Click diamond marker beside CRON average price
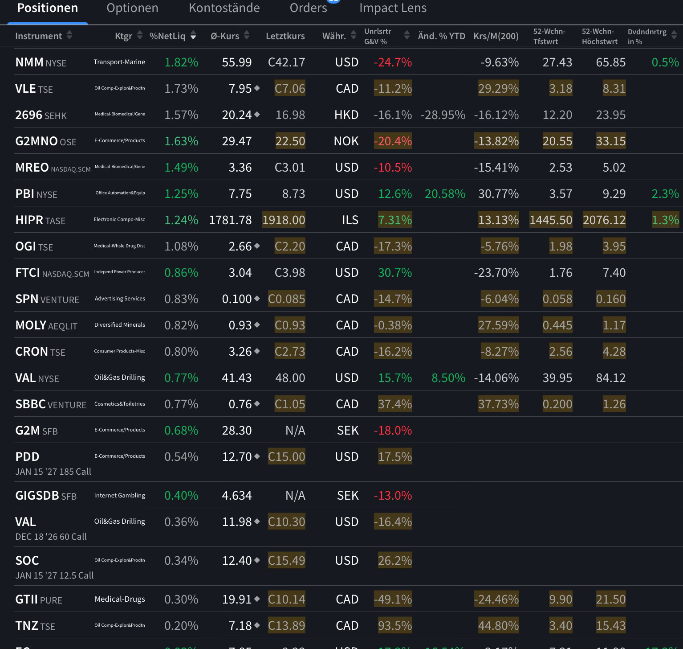This screenshot has height=649, width=683. (x=257, y=351)
